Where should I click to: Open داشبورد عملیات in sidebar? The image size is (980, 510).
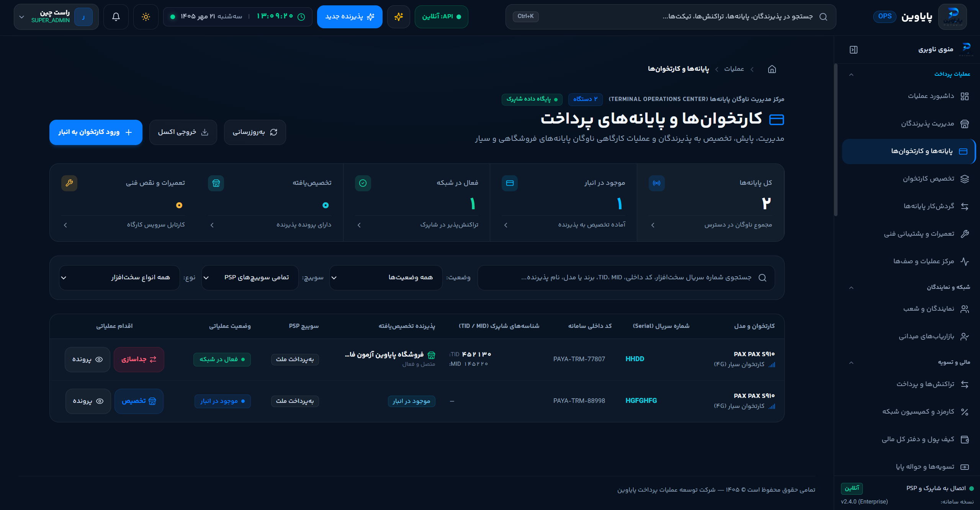click(x=909, y=96)
